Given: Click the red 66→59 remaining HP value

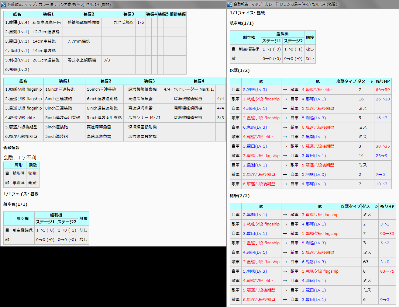Looking at the screenshot, I should pyautogui.click(x=383, y=90).
